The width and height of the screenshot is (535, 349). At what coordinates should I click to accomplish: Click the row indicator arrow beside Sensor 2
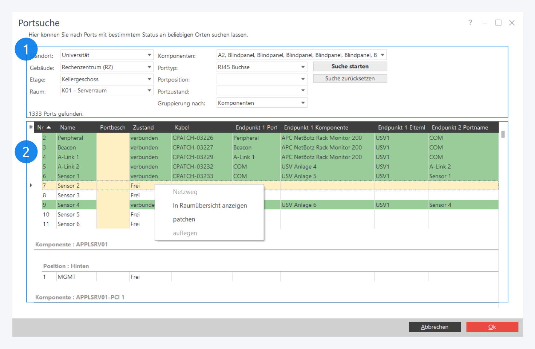pyautogui.click(x=31, y=186)
